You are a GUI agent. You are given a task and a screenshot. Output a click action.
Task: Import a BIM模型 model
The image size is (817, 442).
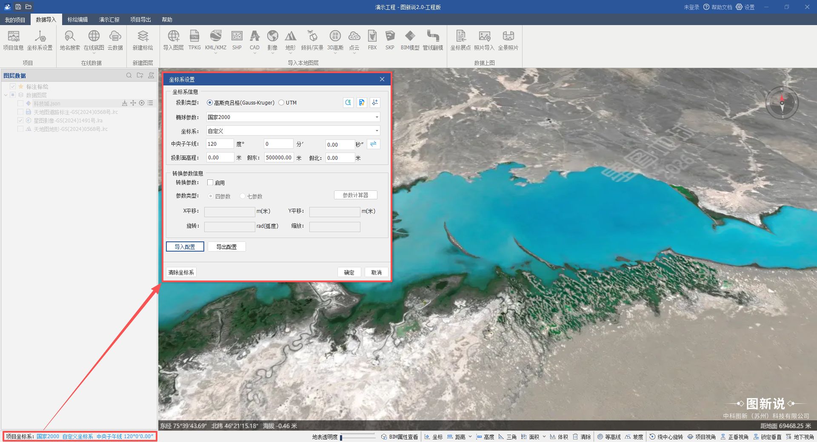point(410,41)
